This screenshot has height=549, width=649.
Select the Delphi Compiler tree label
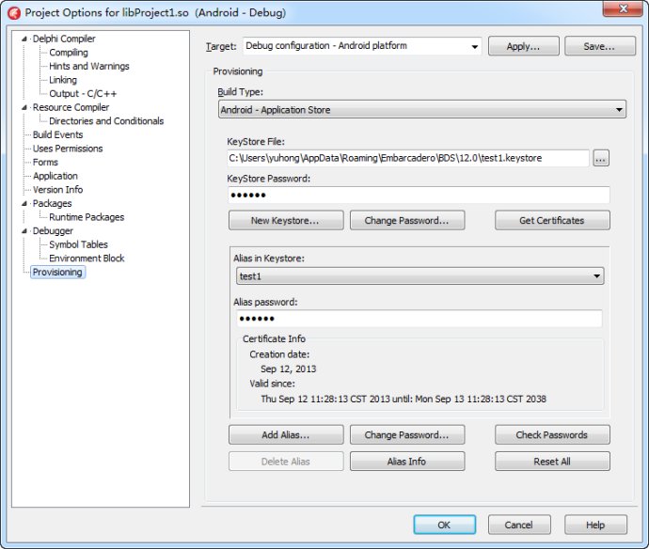click(64, 39)
